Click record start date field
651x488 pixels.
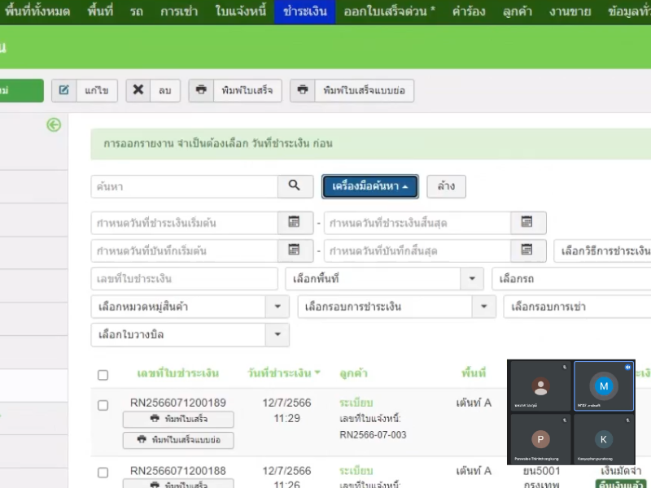pyautogui.click(x=185, y=251)
